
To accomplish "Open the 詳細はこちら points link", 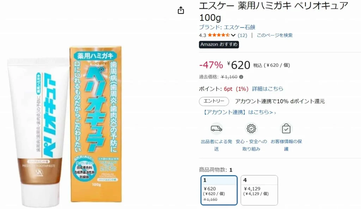I will (268, 89).
